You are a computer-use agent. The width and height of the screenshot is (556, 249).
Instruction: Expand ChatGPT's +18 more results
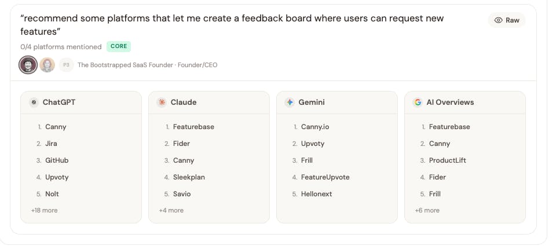pos(44,210)
